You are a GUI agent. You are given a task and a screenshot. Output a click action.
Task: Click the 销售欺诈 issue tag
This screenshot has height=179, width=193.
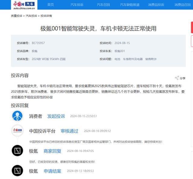pos(151,59)
